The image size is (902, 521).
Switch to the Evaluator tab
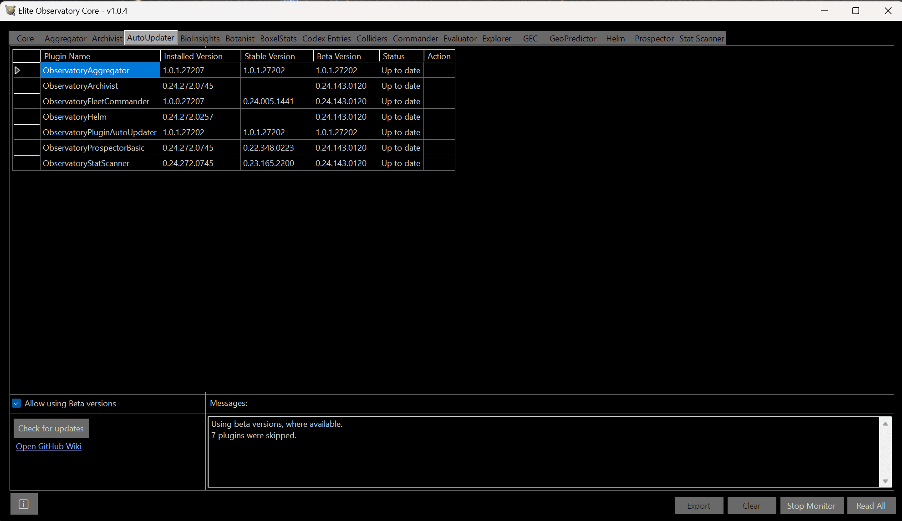[460, 39]
